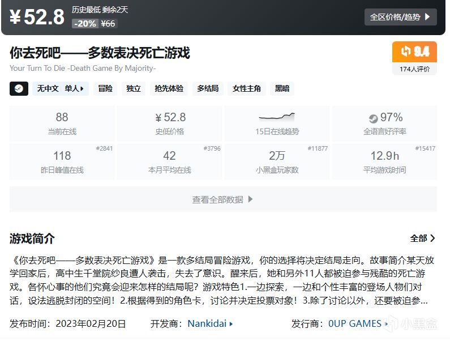Open developer Nankidai link
Screen dimensions: 450x341
click(x=210, y=324)
